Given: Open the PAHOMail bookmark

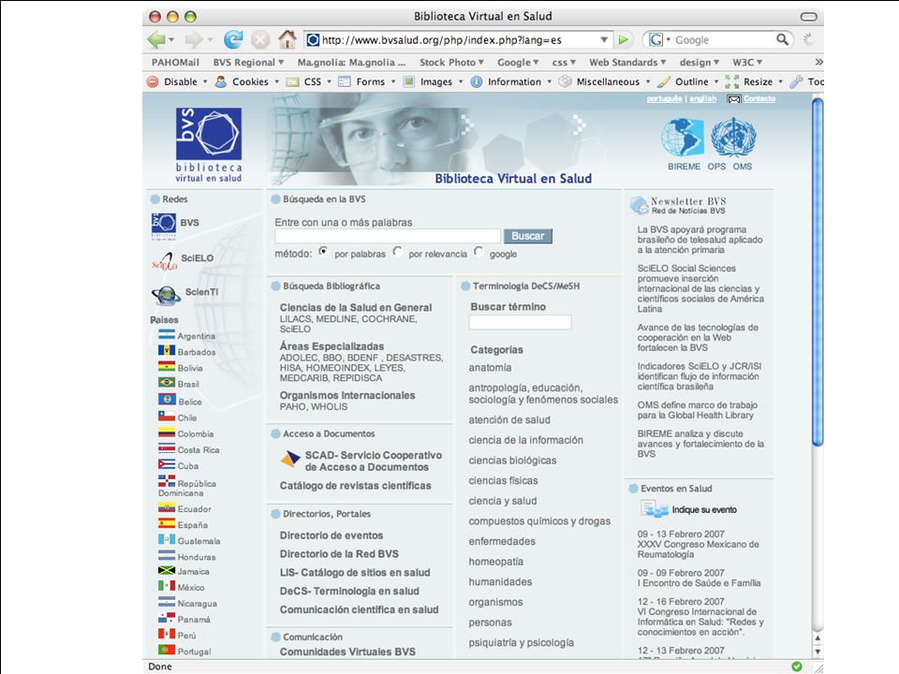Looking at the screenshot, I should 175,62.
